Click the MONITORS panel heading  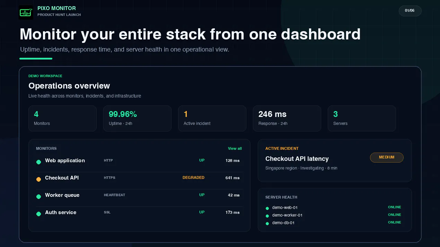click(x=46, y=148)
